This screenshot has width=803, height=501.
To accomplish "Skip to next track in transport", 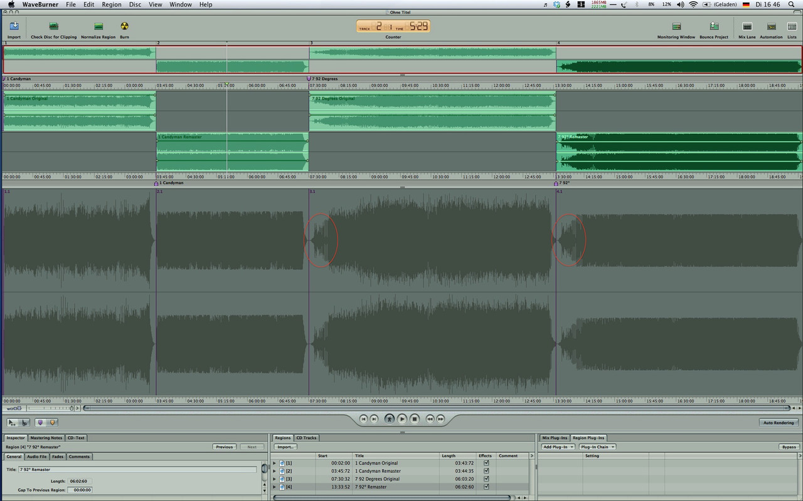I will click(374, 419).
